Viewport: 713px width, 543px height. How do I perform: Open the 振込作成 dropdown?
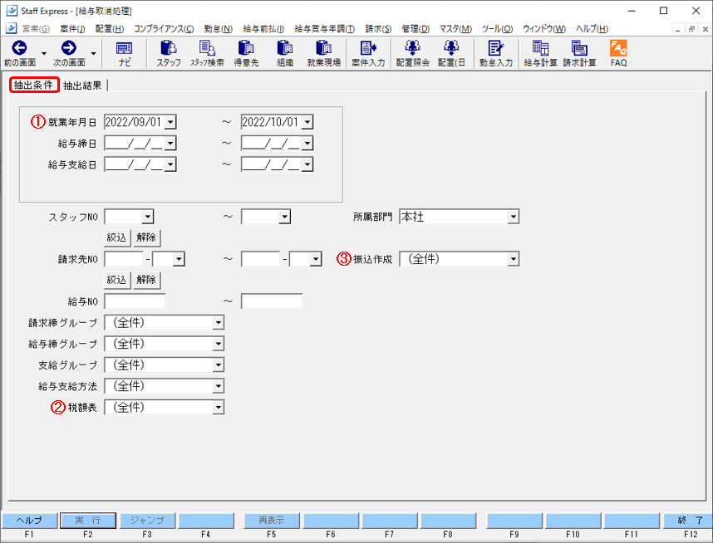click(x=514, y=259)
